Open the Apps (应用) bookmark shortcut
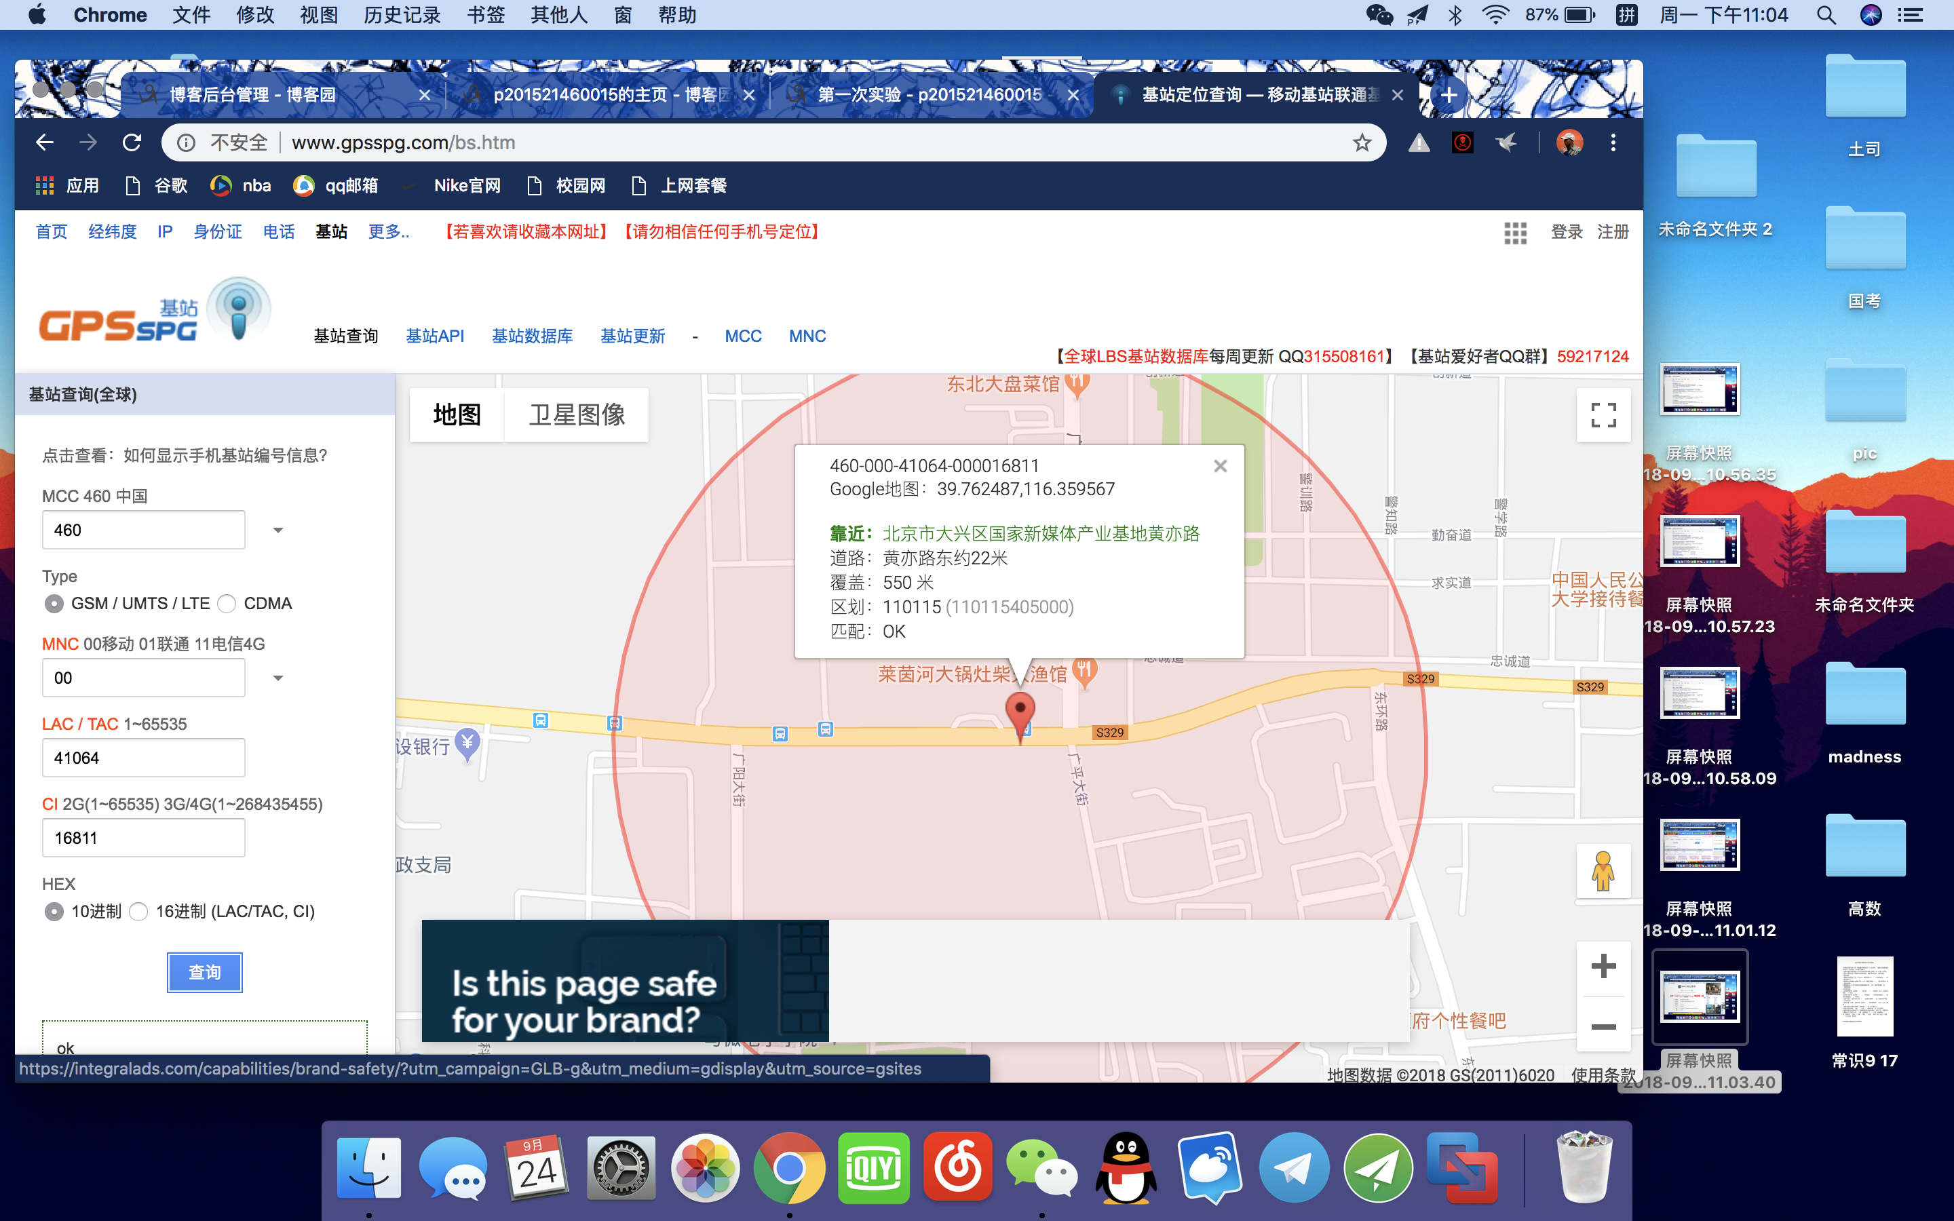Image resolution: width=1954 pixels, height=1221 pixels. pyautogui.click(x=67, y=186)
